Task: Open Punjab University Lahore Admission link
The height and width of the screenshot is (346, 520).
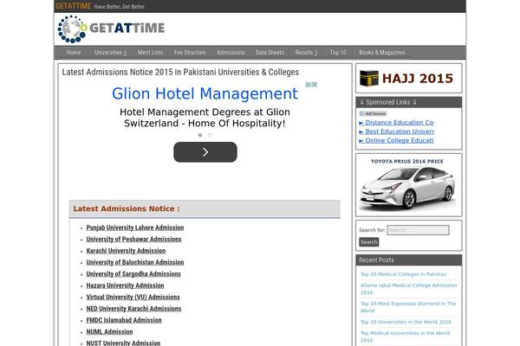Action: pos(135,227)
